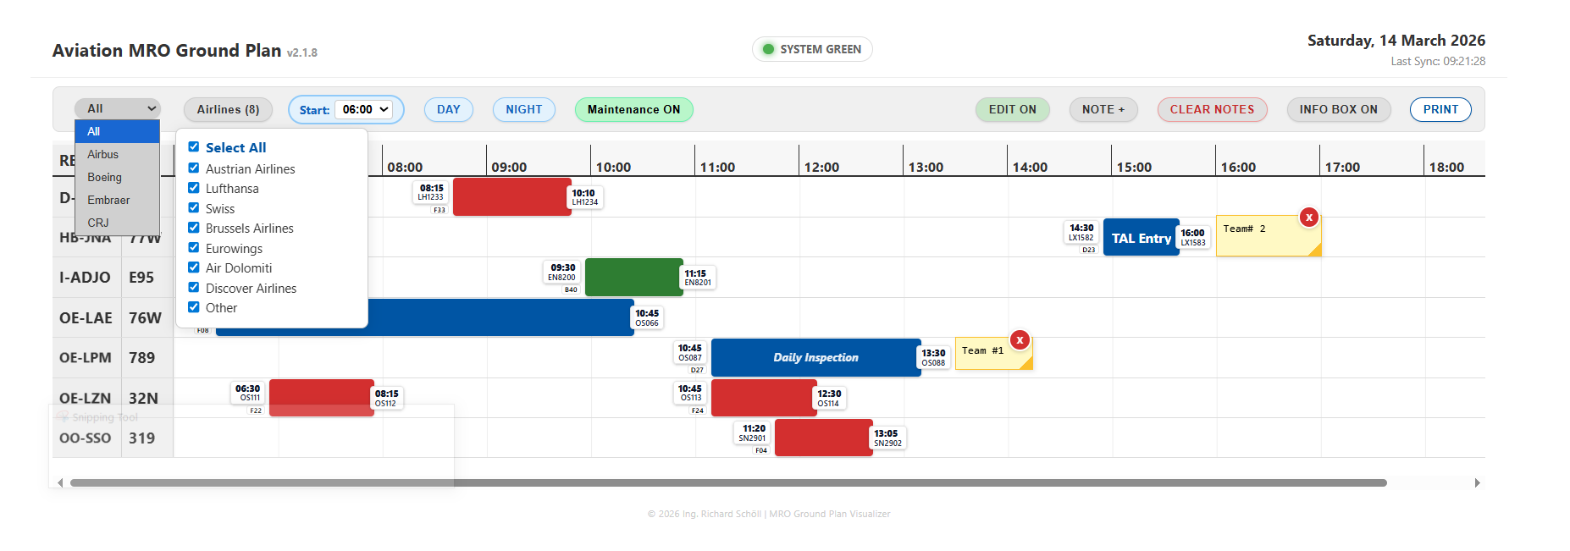The height and width of the screenshot is (551, 1570).
Task: Click the left scroll arrow of timeline
Action: (60, 482)
